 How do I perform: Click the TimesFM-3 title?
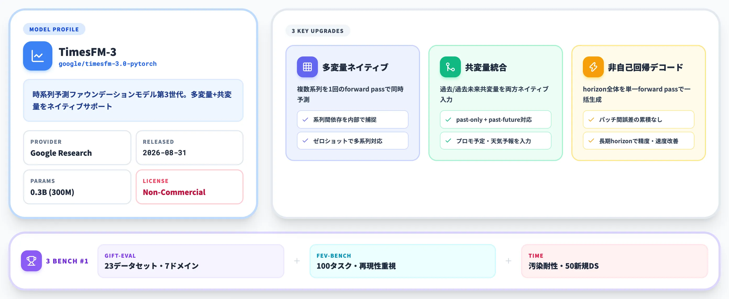(x=87, y=52)
